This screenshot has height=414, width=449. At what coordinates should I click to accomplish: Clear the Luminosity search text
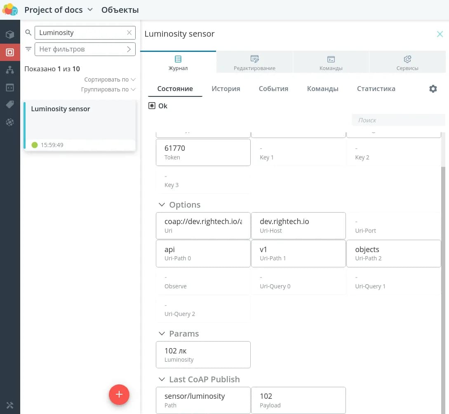click(129, 33)
